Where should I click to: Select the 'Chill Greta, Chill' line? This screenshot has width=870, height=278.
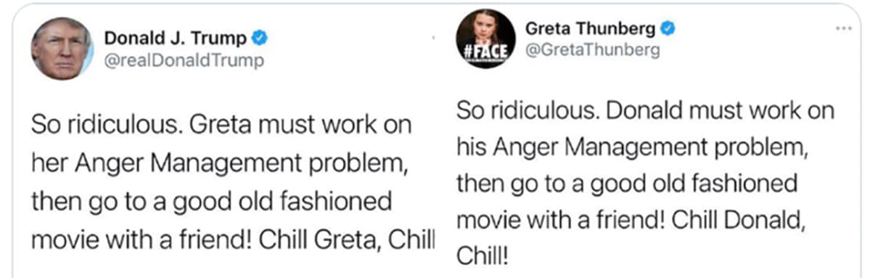coord(348,240)
